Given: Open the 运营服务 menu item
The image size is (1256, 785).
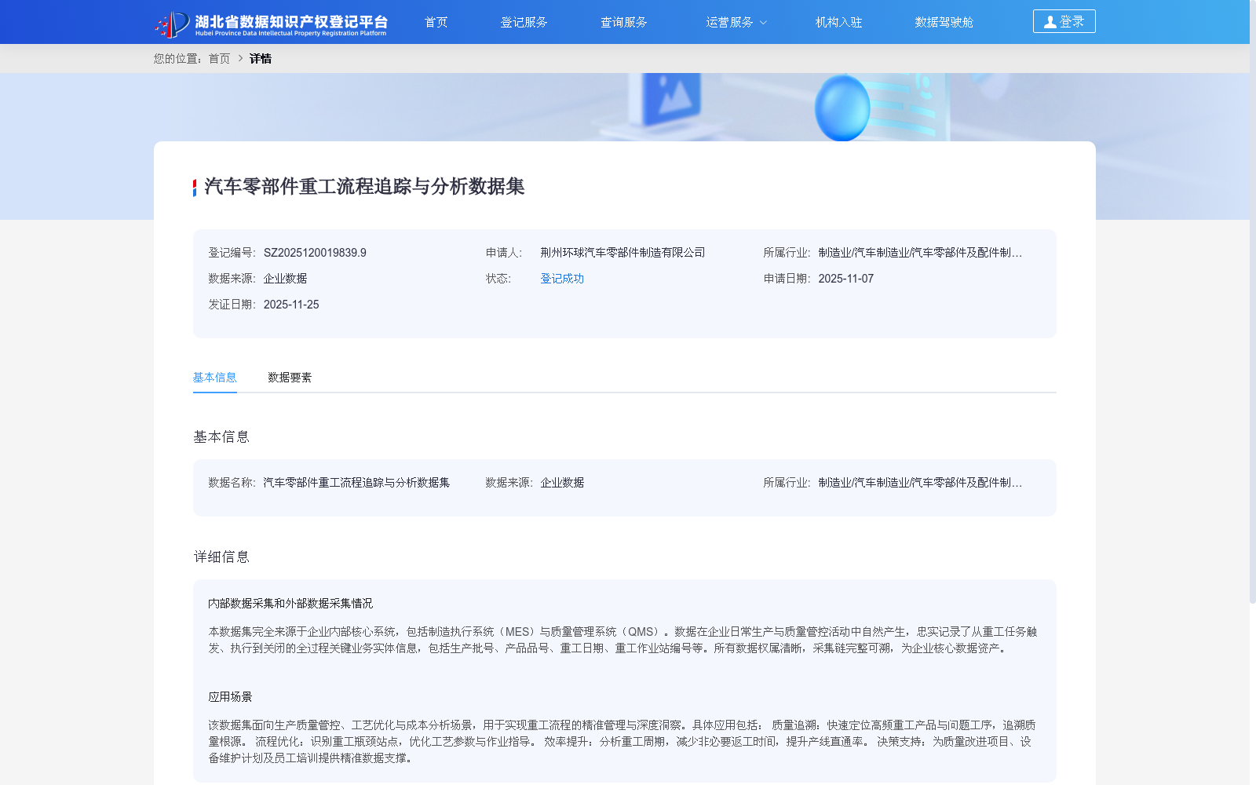Looking at the screenshot, I should [x=729, y=22].
